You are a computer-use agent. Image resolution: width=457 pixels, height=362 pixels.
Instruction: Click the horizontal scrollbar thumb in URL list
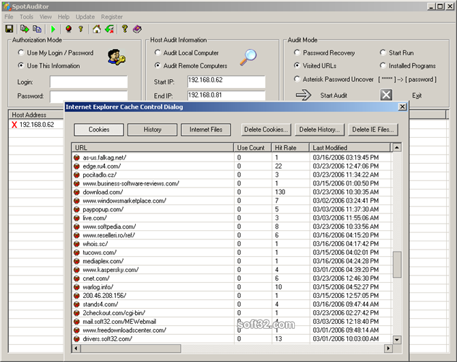(130, 348)
